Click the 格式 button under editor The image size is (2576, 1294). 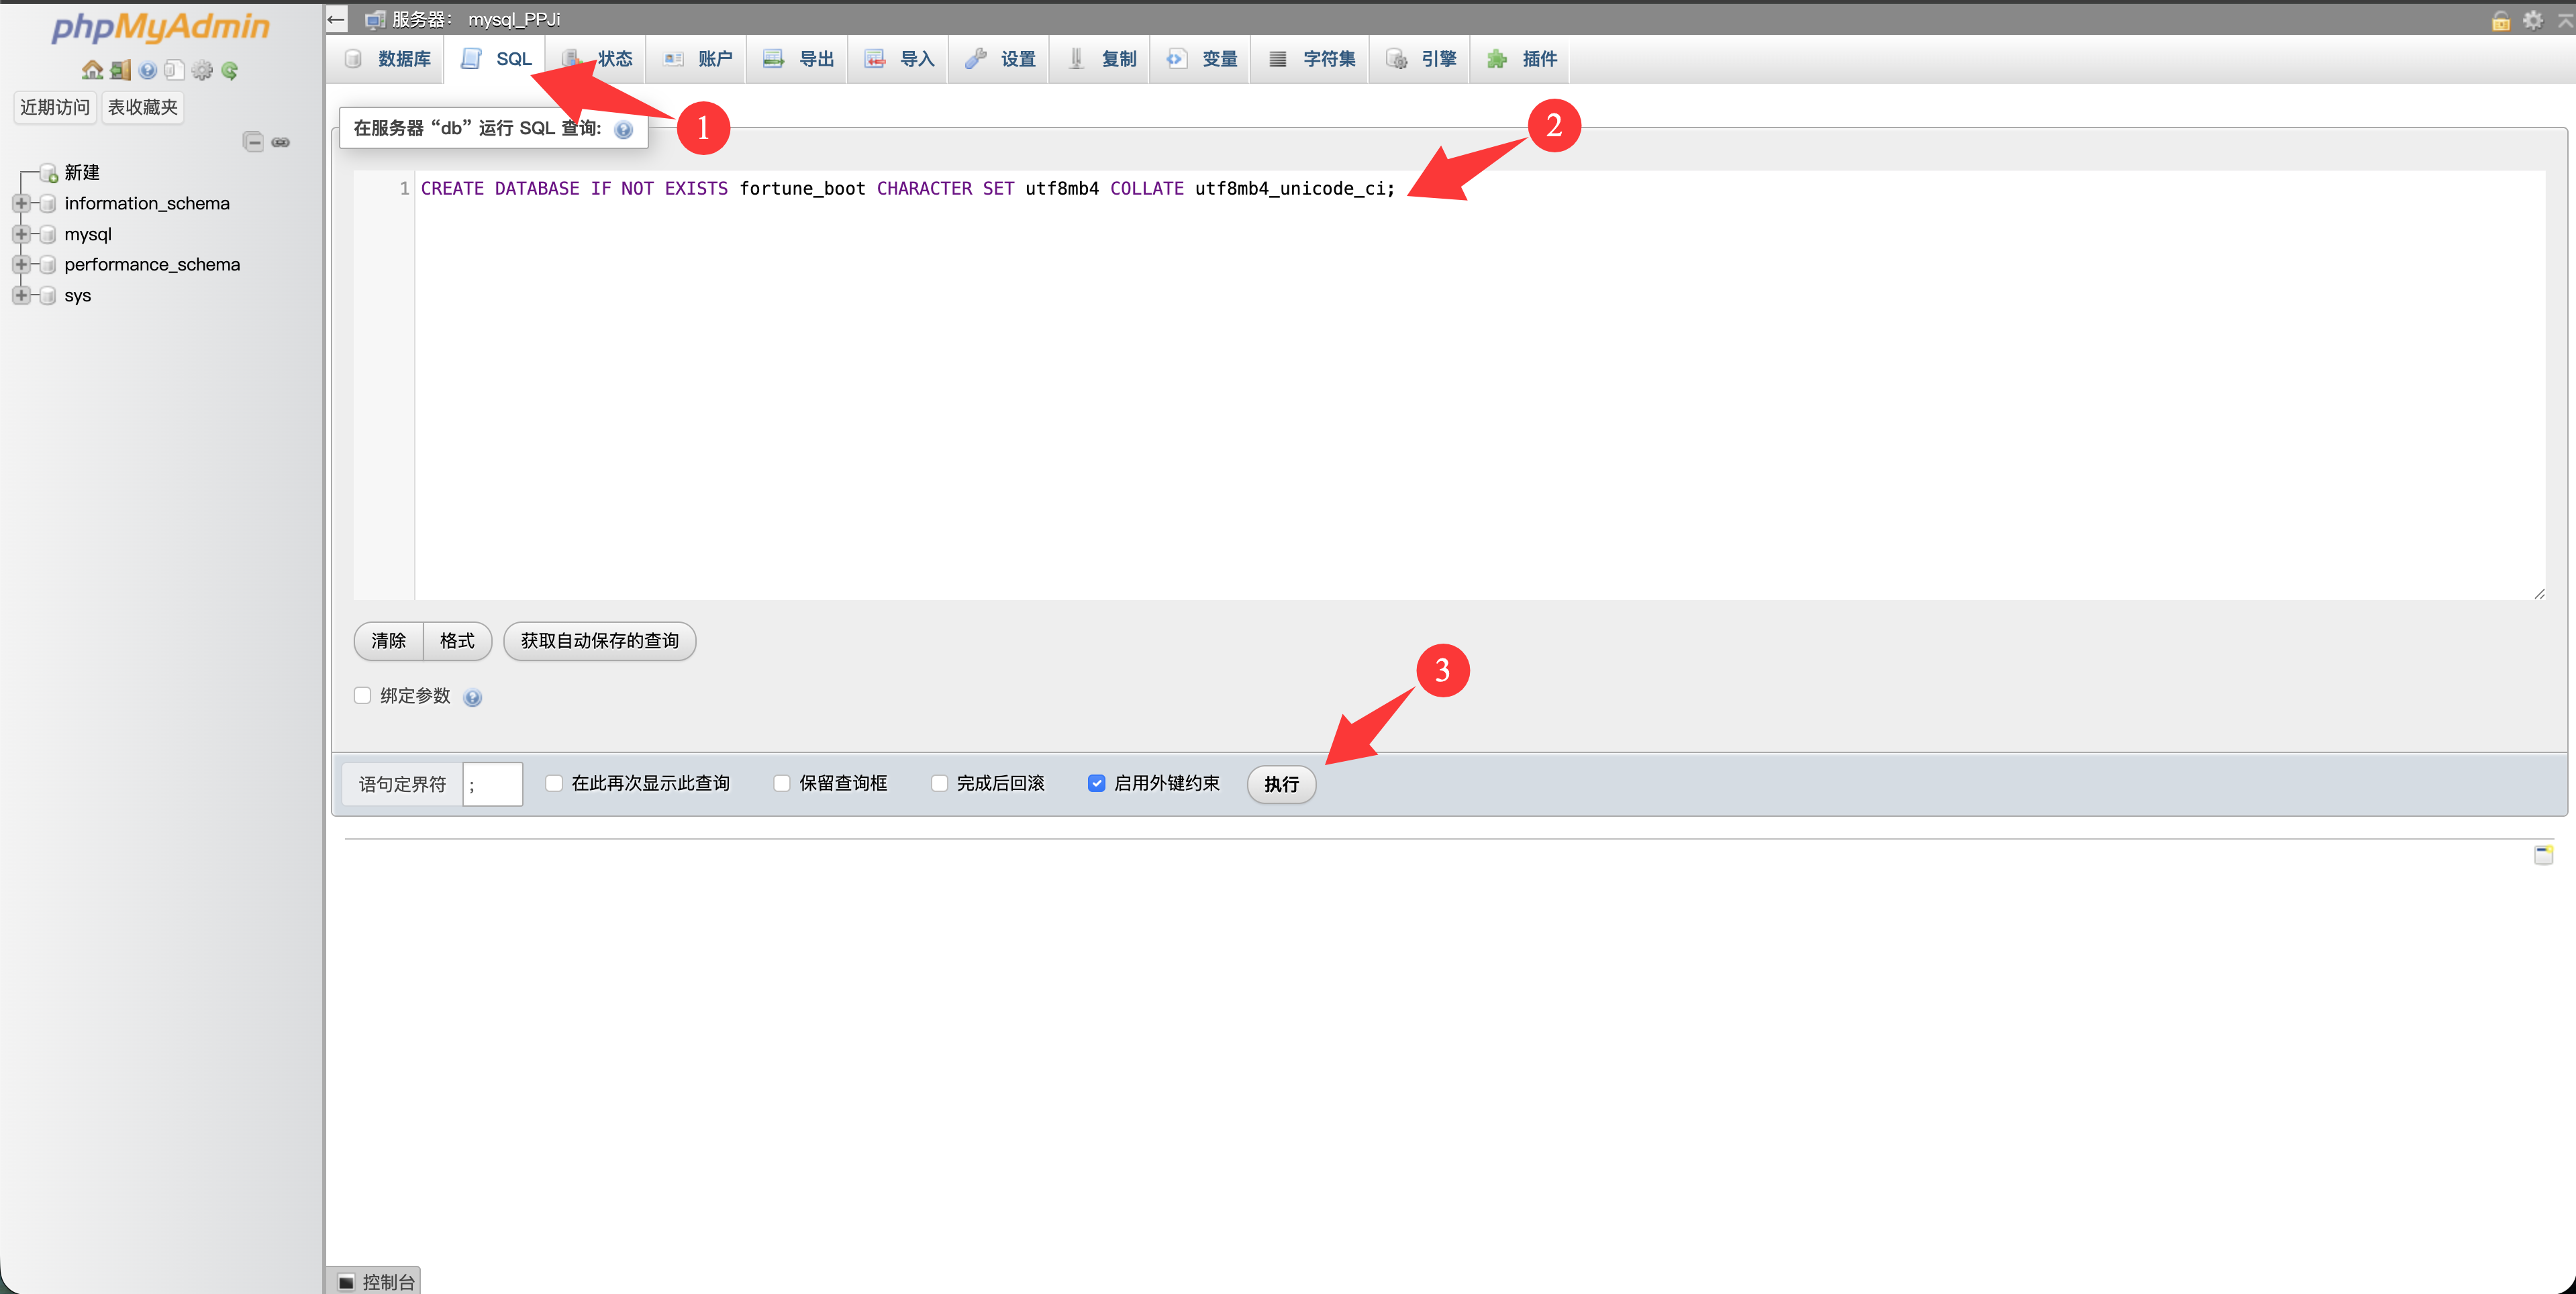pos(457,641)
